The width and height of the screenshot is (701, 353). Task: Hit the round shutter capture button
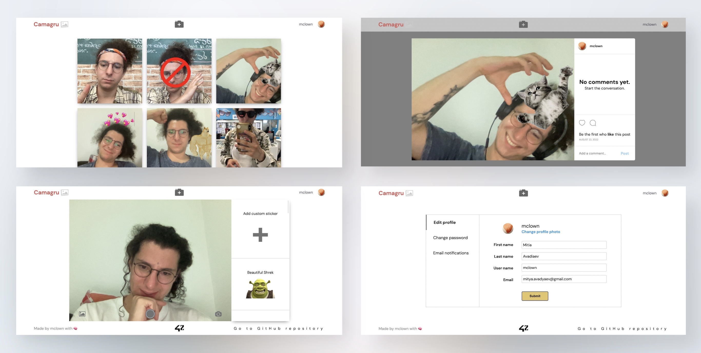coord(150,314)
